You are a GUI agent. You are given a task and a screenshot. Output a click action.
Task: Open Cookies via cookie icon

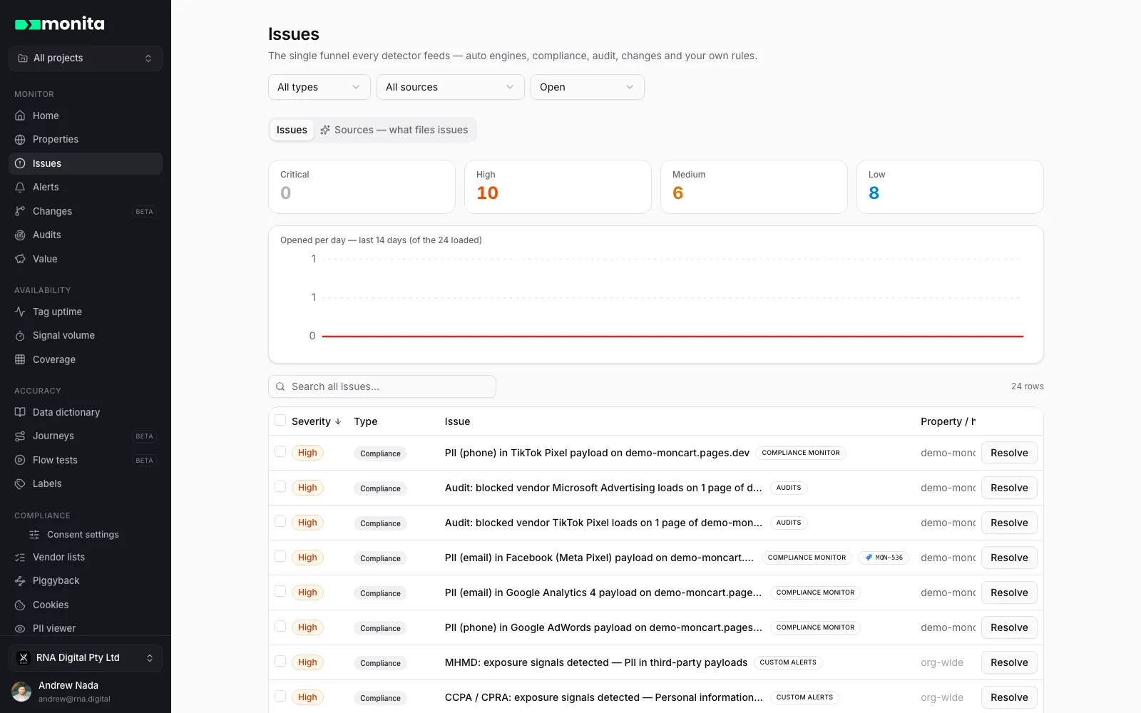20,605
